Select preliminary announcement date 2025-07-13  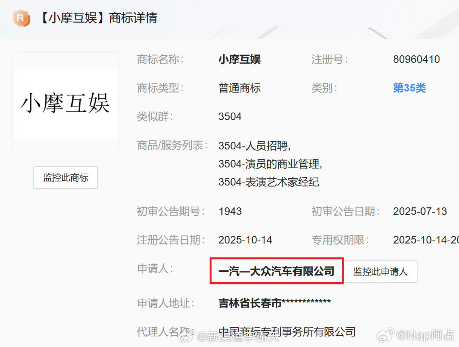(x=420, y=211)
